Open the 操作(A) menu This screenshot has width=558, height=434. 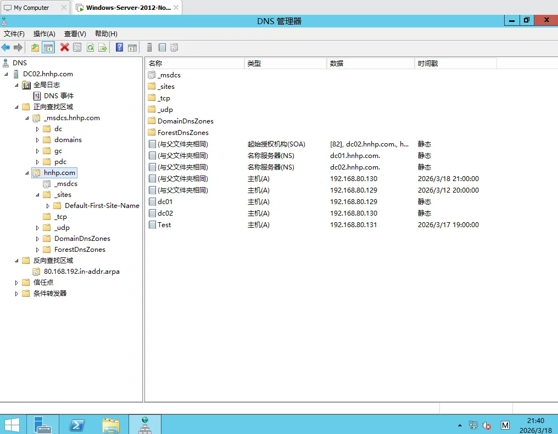pos(43,33)
